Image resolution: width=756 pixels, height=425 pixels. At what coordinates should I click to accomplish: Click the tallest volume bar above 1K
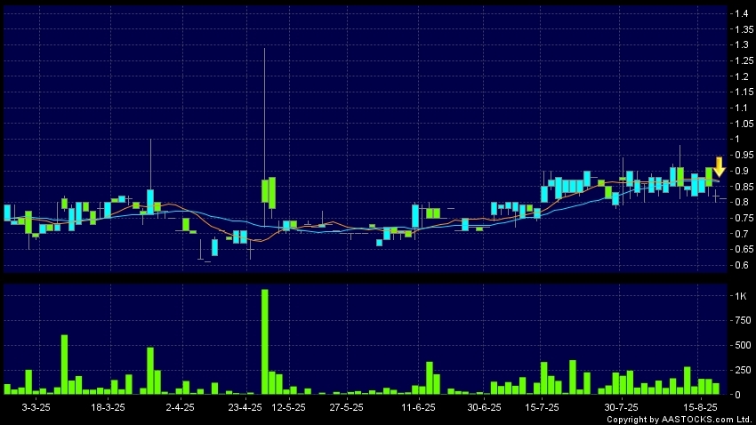tap(265, 341)
